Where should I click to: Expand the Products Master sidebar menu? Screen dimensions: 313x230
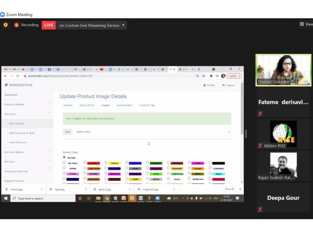pyautogui.click(x=27, y=104)
